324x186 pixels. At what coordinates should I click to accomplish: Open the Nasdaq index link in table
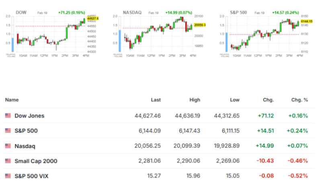(x=25, y=146)
